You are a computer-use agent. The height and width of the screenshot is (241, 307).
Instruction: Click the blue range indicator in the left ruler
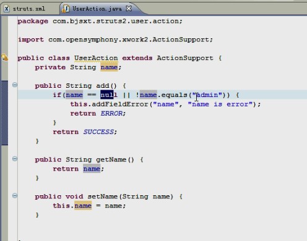click(x=4, y=112)
